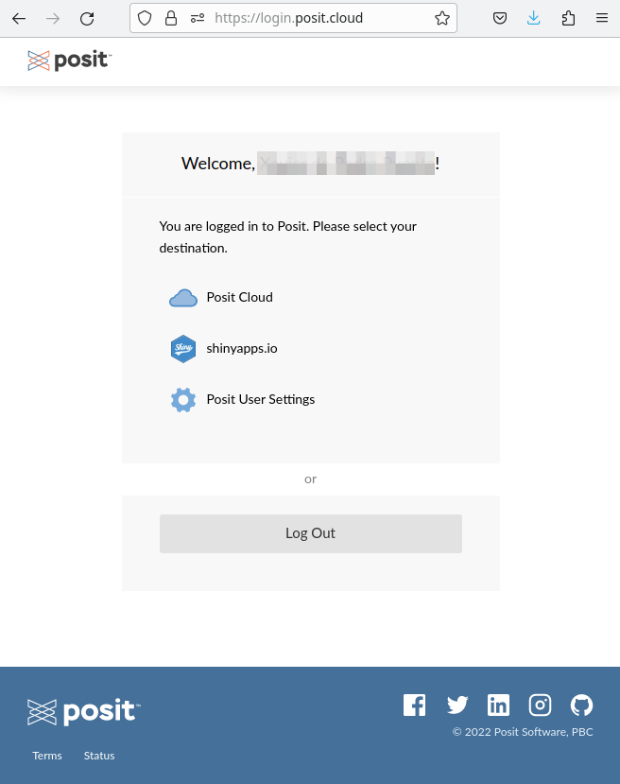Screen dimensions: 620x784
Task: Open the tracking protection shield icon
Action: 145,19
